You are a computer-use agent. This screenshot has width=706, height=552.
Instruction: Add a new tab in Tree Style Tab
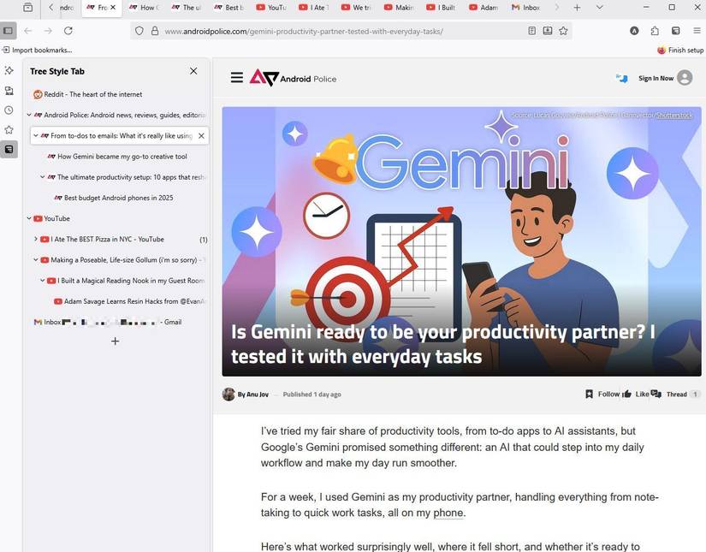pos(115,341)
